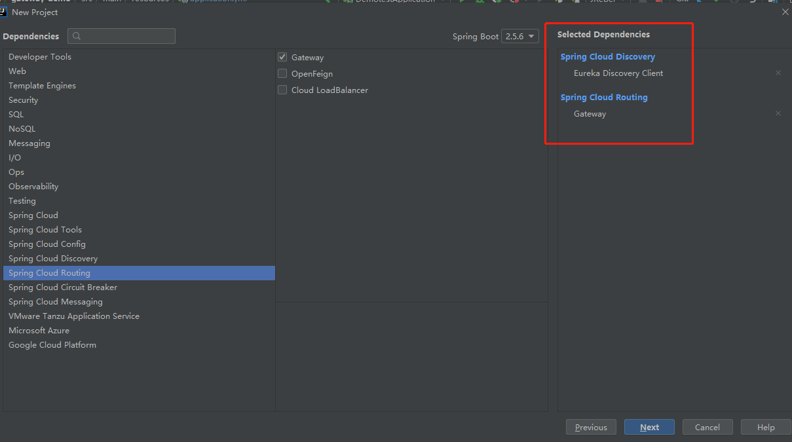Proceed with the Next button

pos(649,427)
